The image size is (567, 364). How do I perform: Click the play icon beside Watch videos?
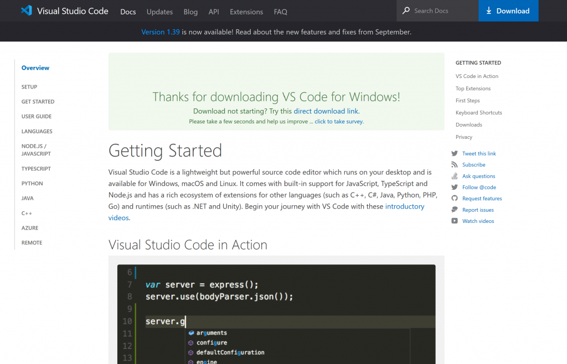point(455,221)
